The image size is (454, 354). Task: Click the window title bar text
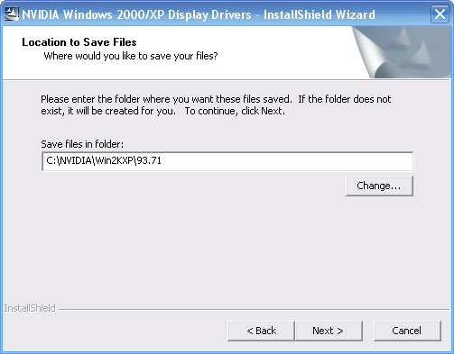pos(199,14)
